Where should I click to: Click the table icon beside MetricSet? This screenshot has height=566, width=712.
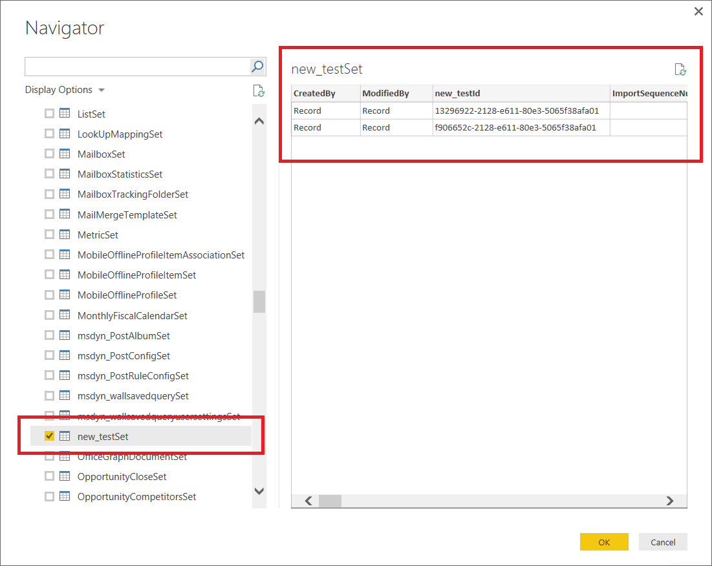tap(65, 235)
